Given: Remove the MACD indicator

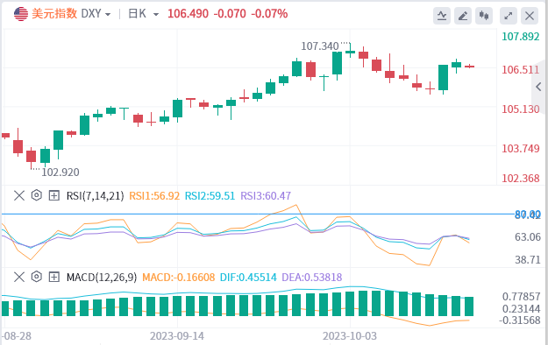Looking at the screenshot, I should coord(19,278).
